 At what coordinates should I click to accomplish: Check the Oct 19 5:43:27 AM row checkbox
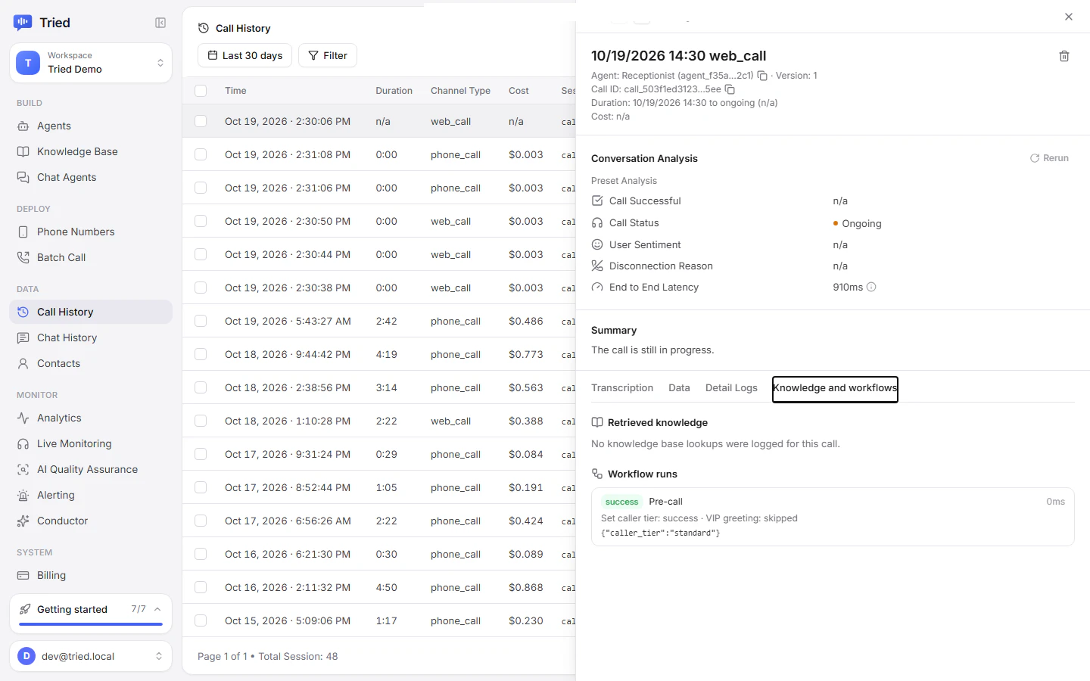tap(201, 321)
